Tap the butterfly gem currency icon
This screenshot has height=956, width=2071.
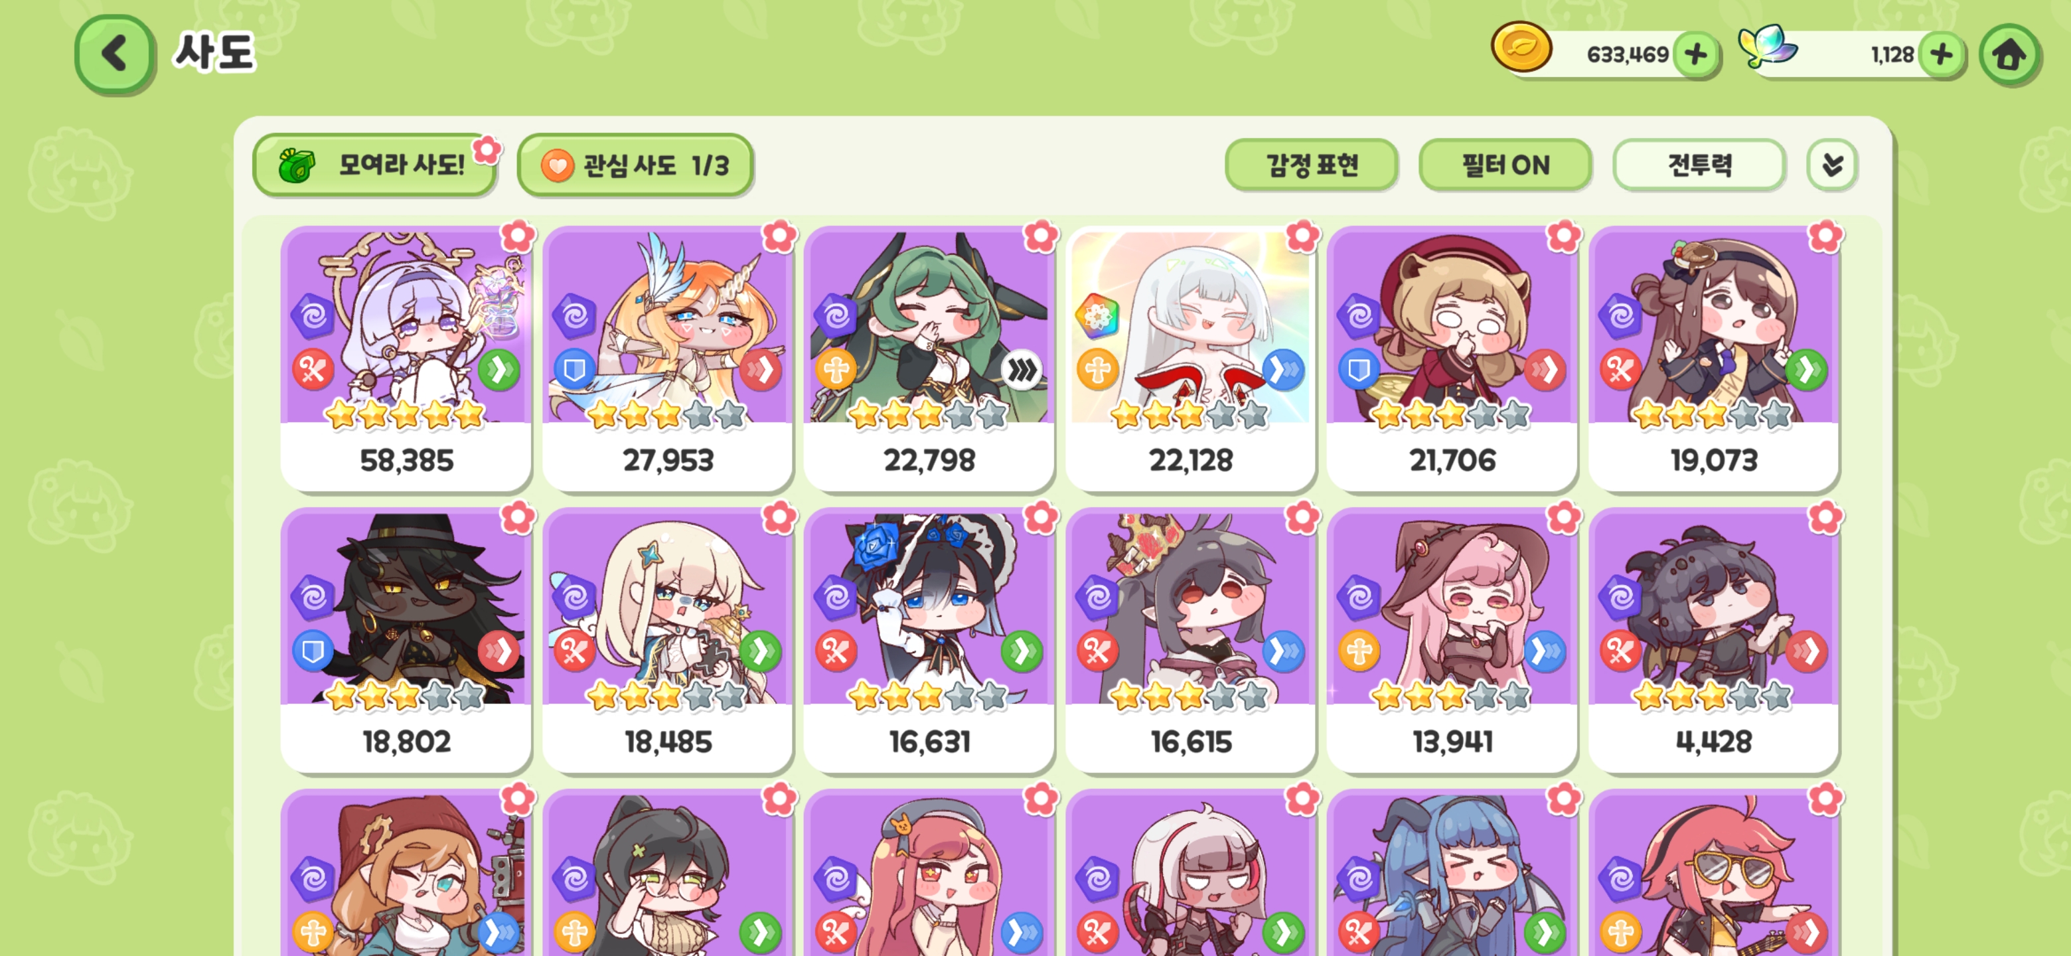(x=1766, y=46)
